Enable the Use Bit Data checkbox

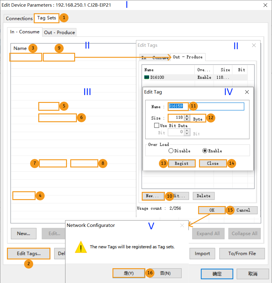[x=157, y=126]
